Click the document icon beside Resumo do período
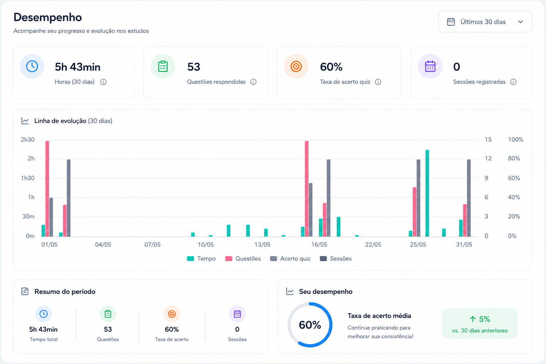Viewport: 546px width, 364px height. 25,291
